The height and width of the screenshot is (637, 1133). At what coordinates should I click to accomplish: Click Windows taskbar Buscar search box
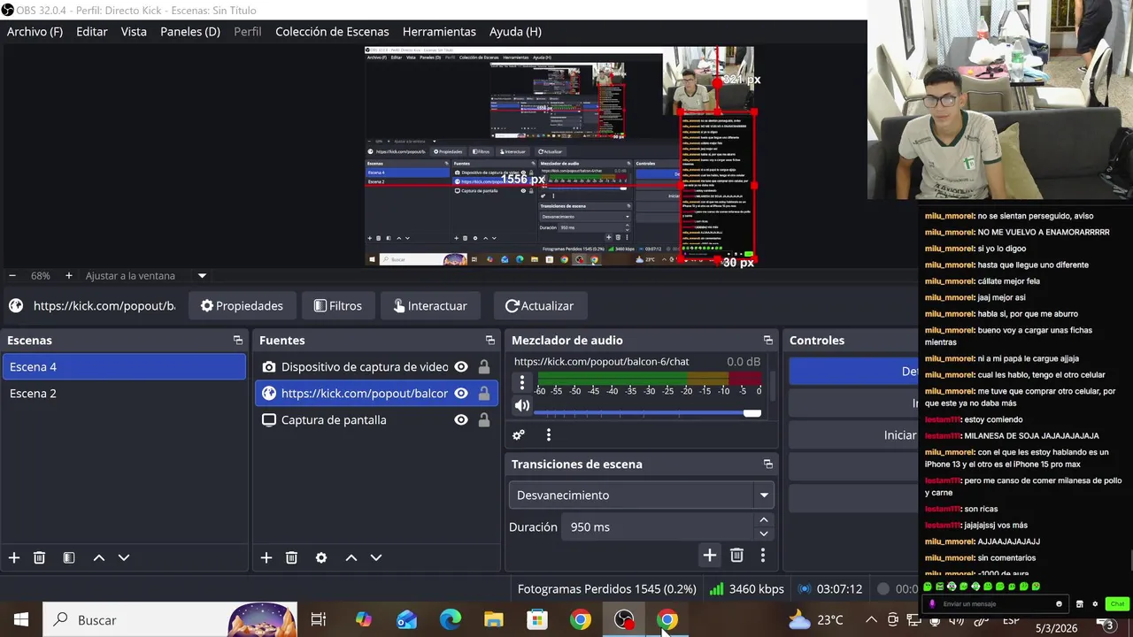point(170,620)
